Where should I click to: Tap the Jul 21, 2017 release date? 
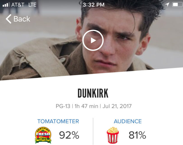[117, 106]
